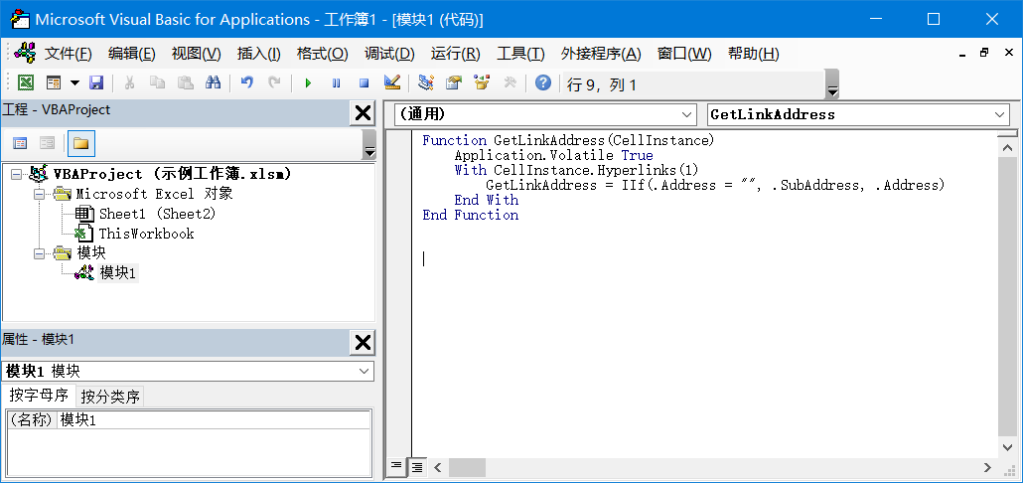Screen dimensions: 1023x483
Task: Click the Cut scissors icon
Action: coord(129,82)
